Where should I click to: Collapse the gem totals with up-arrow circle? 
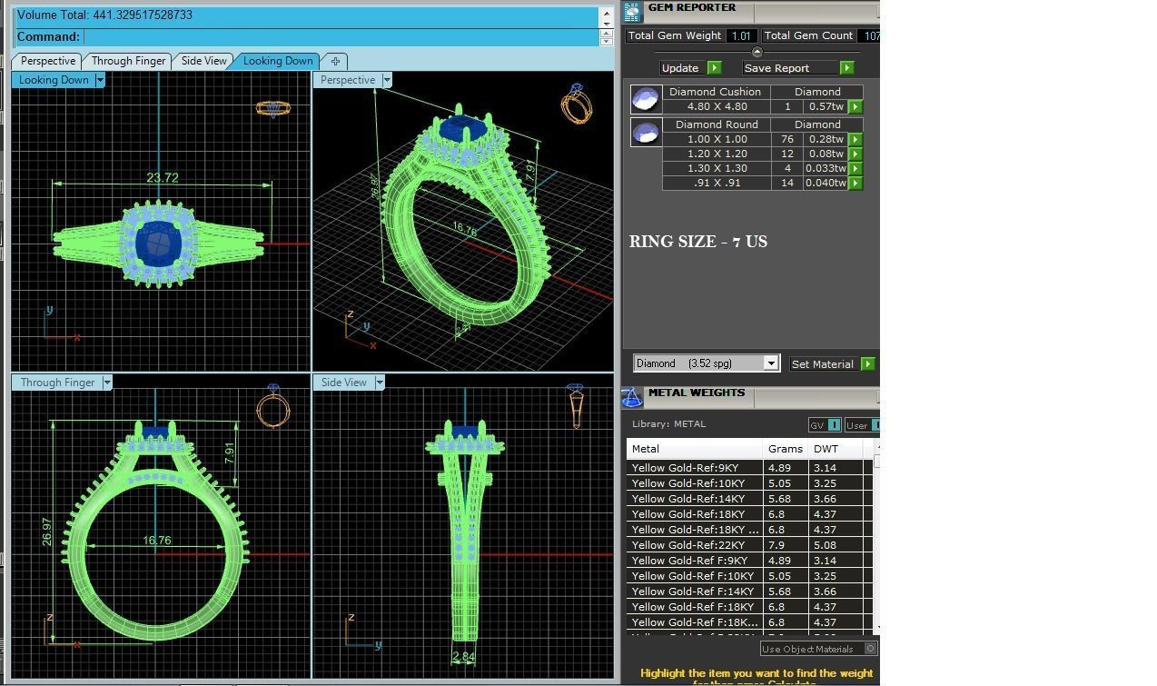tap(757, 52)
